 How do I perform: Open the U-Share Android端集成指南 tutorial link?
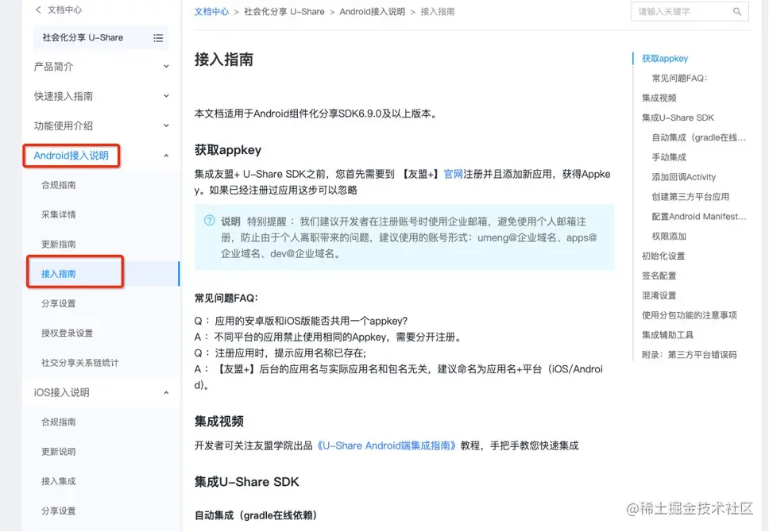(386, 445)
